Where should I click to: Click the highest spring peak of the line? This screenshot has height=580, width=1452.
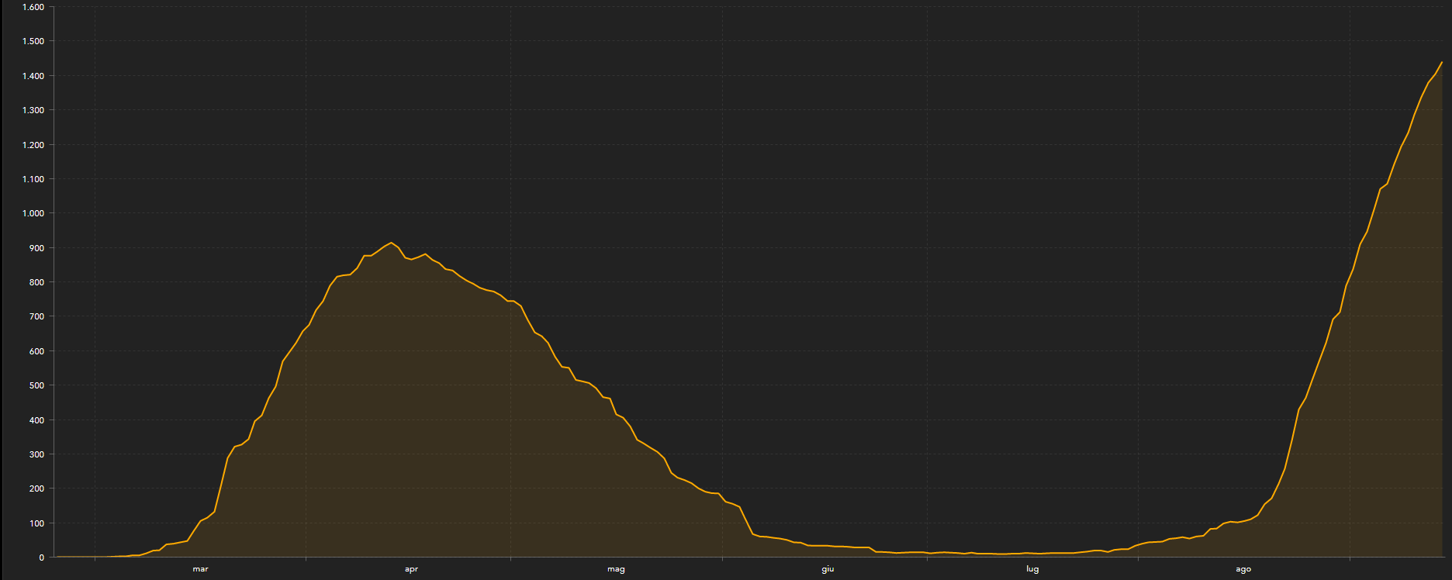(392, 243)
